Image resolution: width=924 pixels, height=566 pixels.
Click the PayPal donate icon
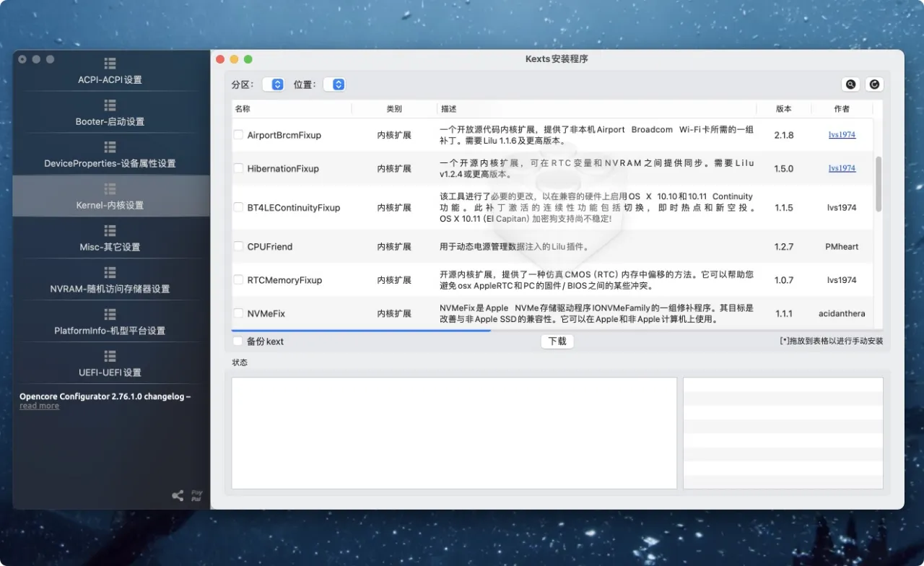click(196, 496)
